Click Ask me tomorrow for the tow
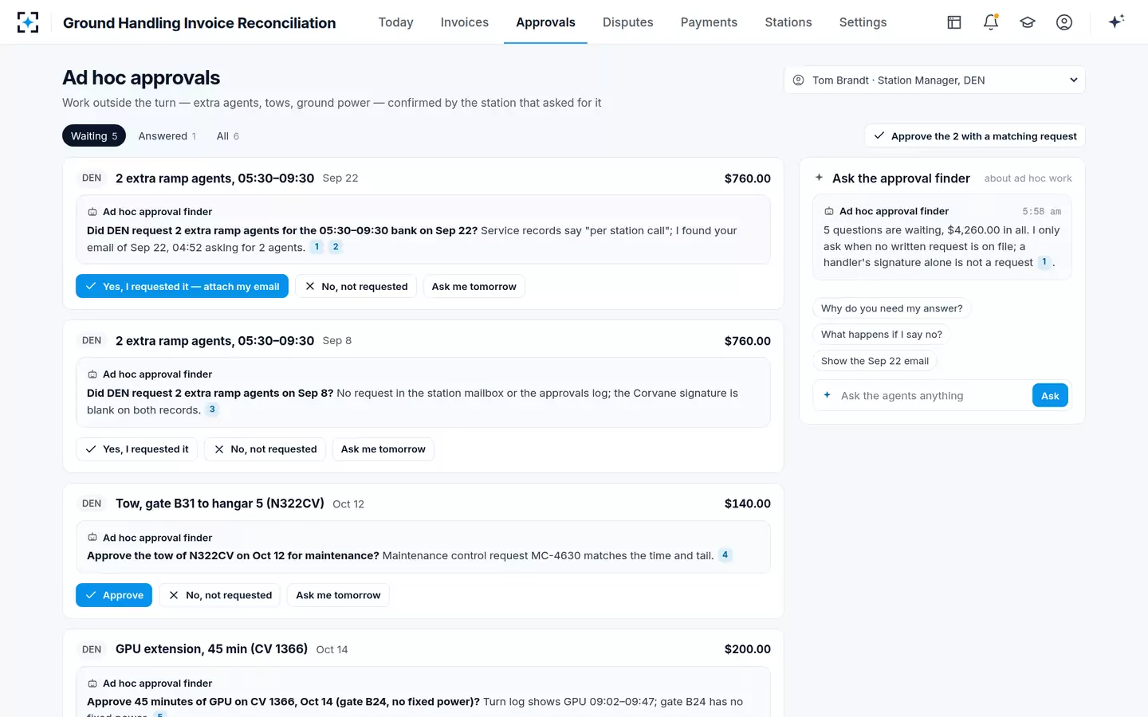 tap(338, 595)
